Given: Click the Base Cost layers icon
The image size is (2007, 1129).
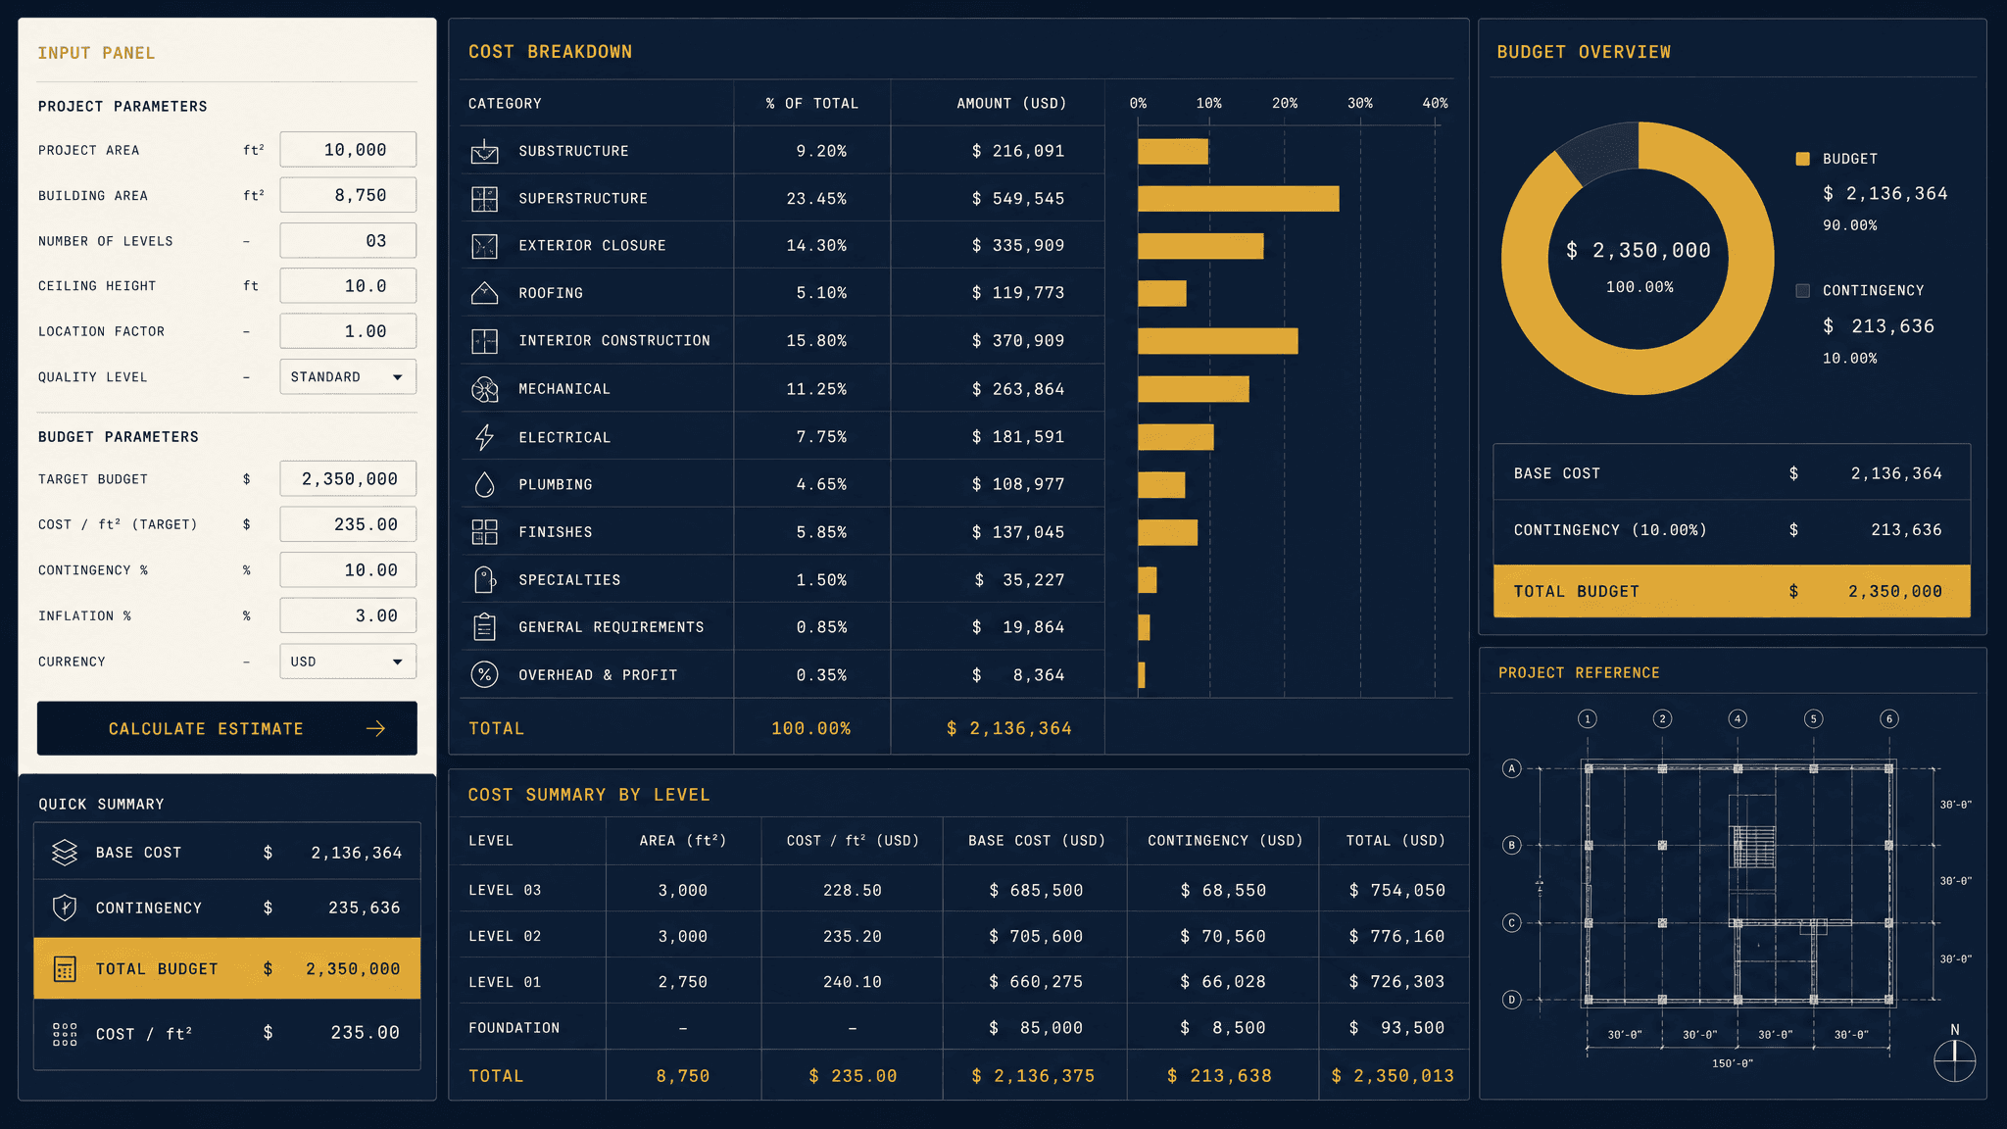Looking at the screenshot, I should [x=65, y=853].
